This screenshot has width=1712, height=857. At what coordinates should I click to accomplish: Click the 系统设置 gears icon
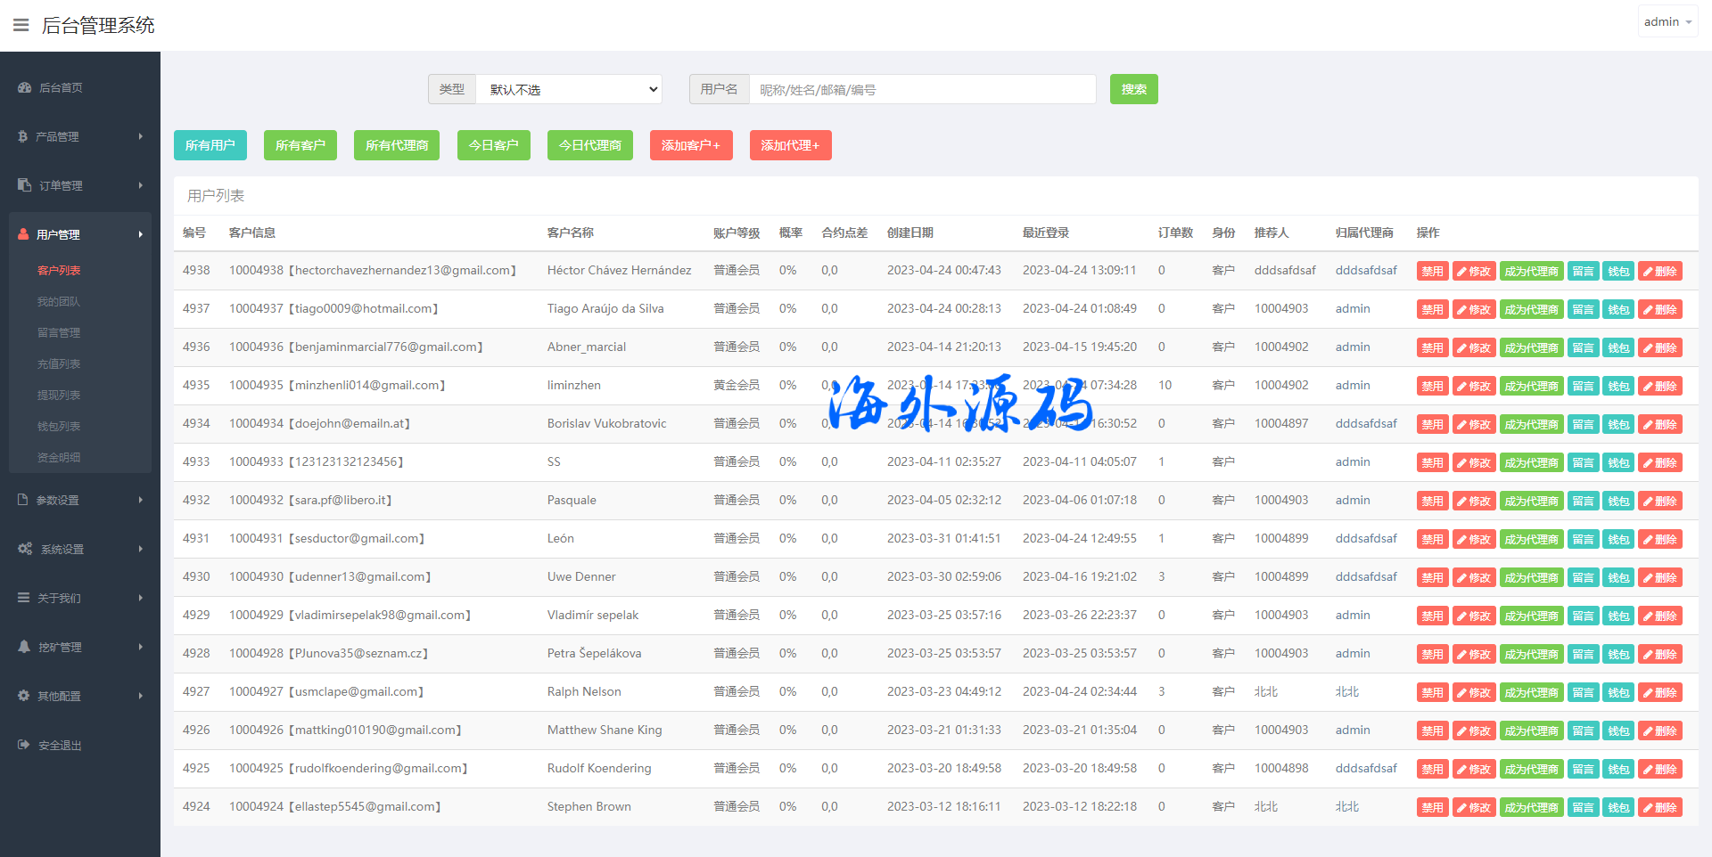[25, 549]
